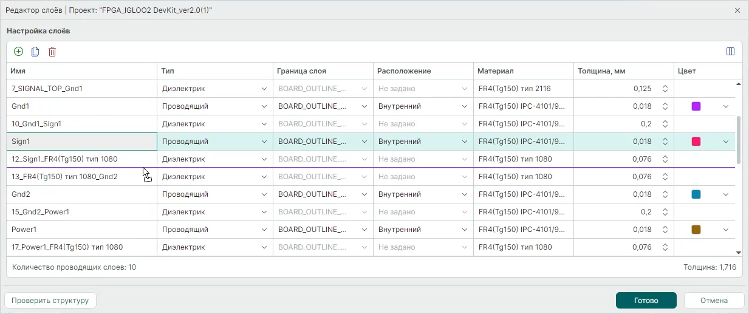Viewport: 749px width, 314px height.
Task: Pick the pink color swatch of Sign1
Action: [696, 142]
